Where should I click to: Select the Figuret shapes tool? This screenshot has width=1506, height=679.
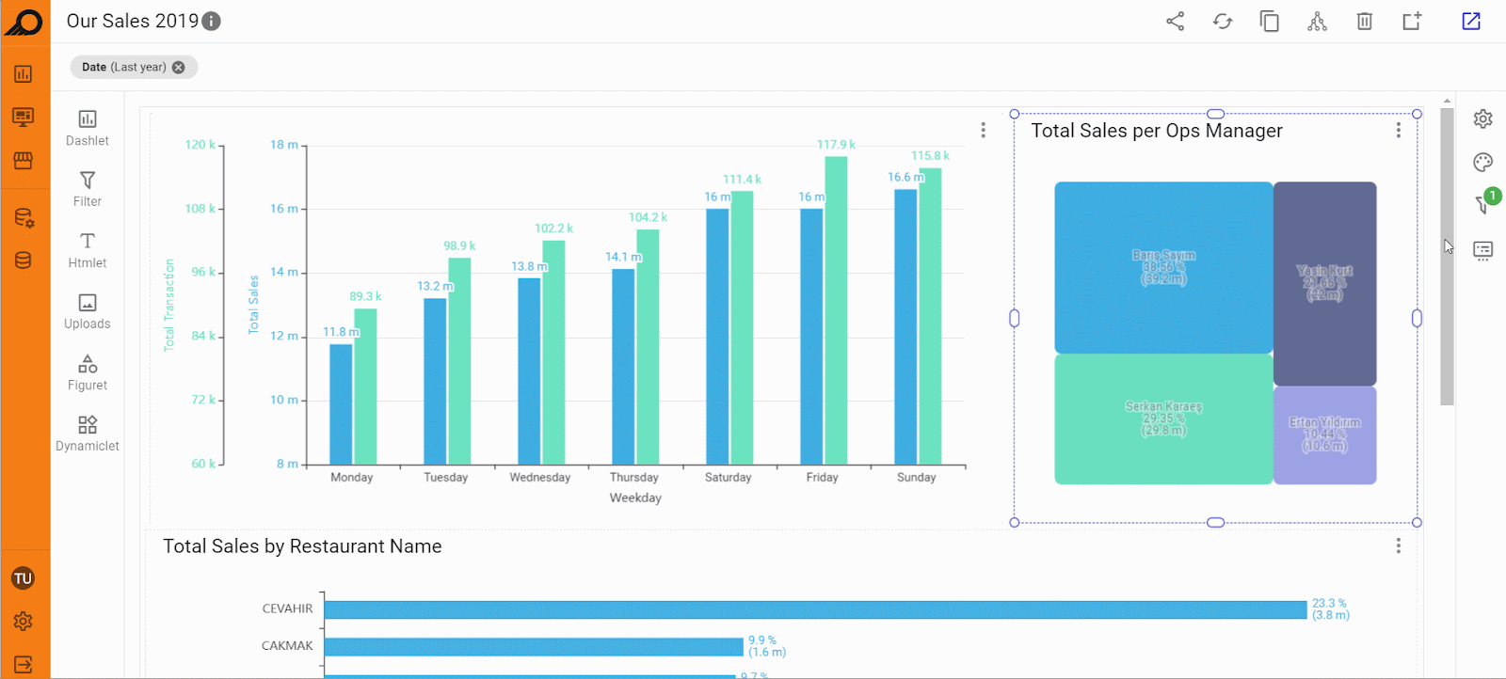tap(88, 372)
